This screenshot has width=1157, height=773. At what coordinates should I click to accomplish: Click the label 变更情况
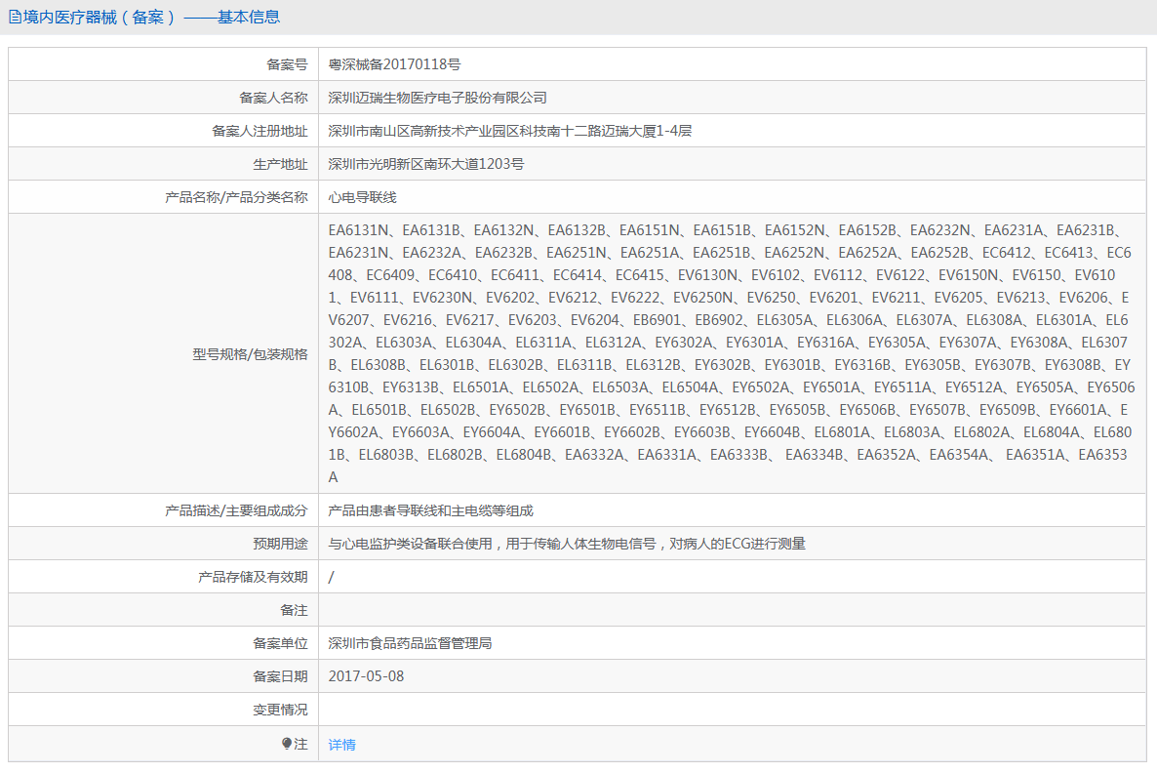point(280,710)
